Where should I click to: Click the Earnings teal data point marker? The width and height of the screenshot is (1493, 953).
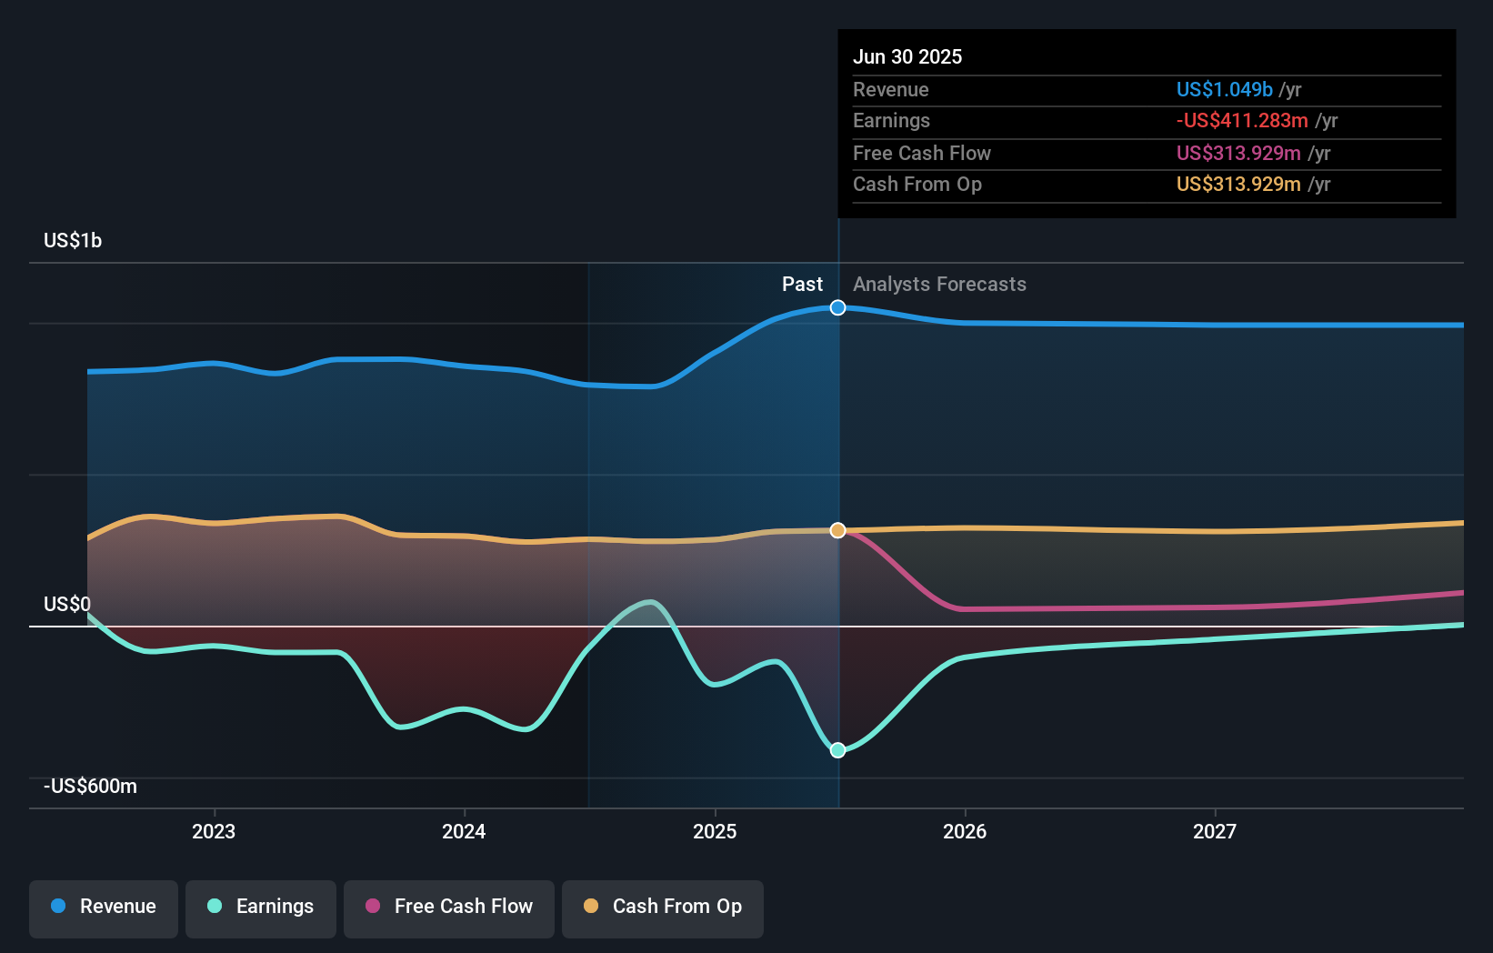[x=838, y=750]
